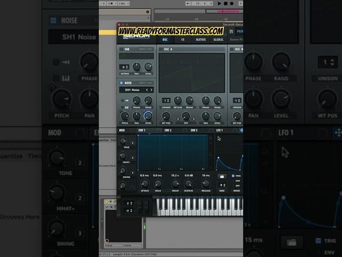This screenshot has height=257, width=342.
Task: Click OSC A wavetable display
Action: click(x=192, y=73)
